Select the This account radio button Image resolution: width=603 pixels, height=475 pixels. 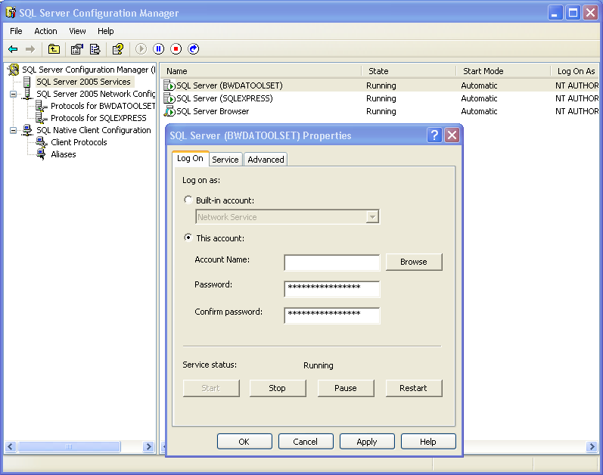coord(188,237)
